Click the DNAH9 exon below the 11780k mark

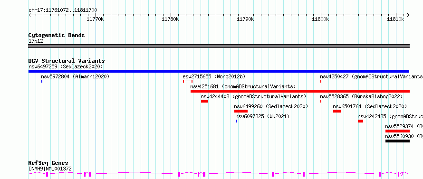[179, 174]
